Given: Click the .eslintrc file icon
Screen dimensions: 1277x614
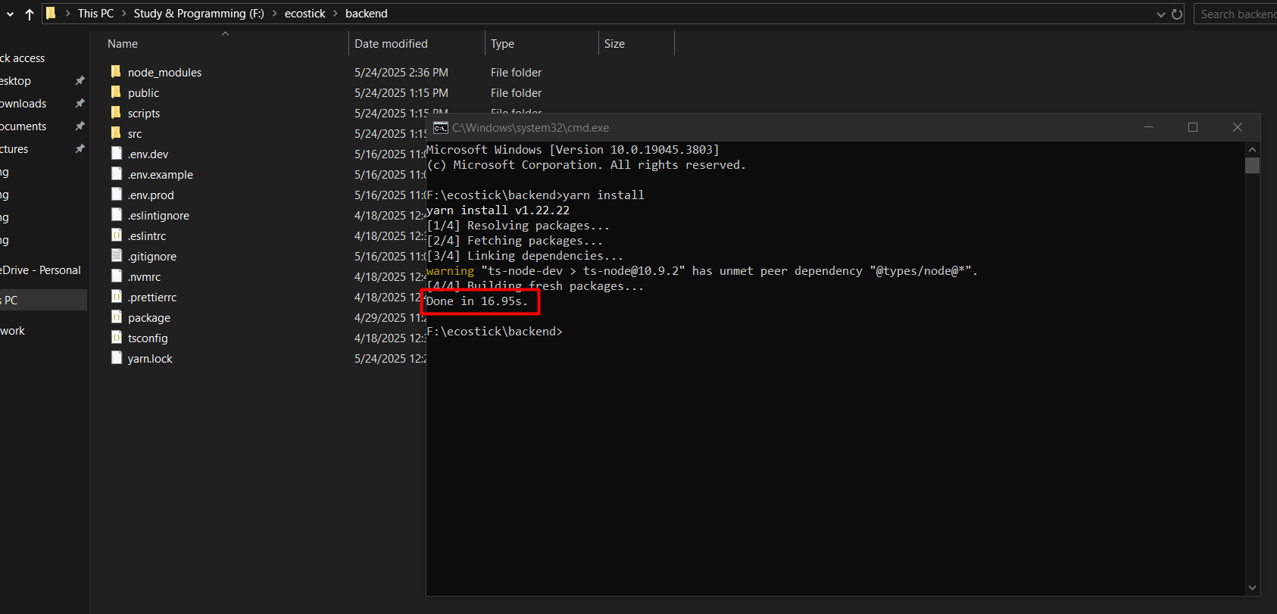Looking at the screenshot, I should click(117, 235).
